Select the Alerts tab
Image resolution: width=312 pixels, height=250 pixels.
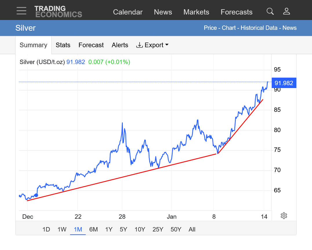[x=120, y=45]
